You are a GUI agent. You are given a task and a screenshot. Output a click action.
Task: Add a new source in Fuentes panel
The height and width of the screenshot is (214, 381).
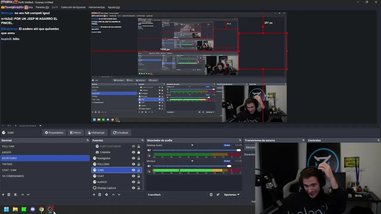[94, 195]
